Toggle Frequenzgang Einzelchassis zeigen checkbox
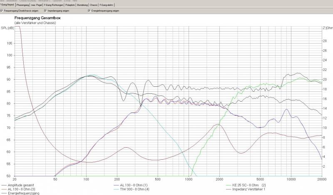 [2, 10]
